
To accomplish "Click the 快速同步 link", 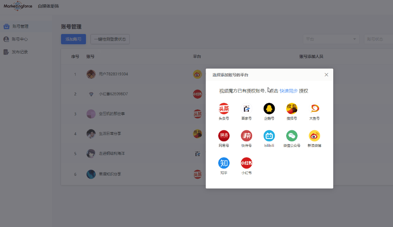I will (289, 91).
